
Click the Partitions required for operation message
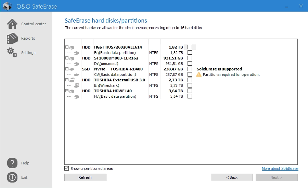[231, 75]
